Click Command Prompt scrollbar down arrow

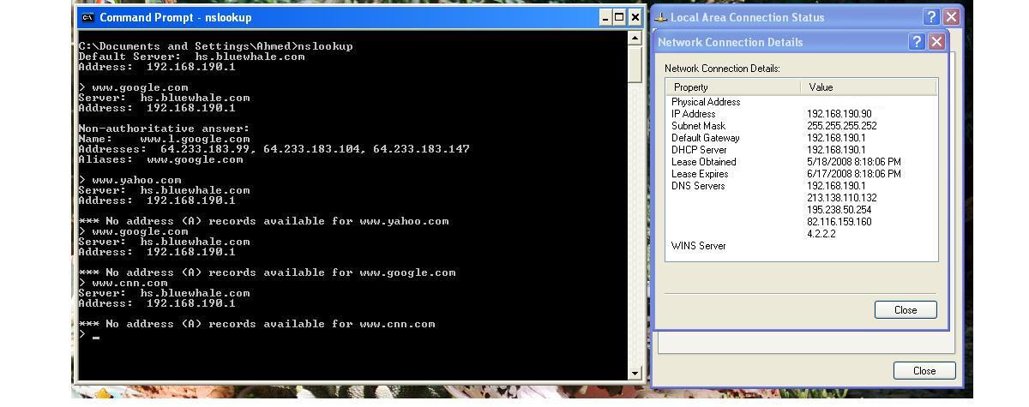[635, 373]
